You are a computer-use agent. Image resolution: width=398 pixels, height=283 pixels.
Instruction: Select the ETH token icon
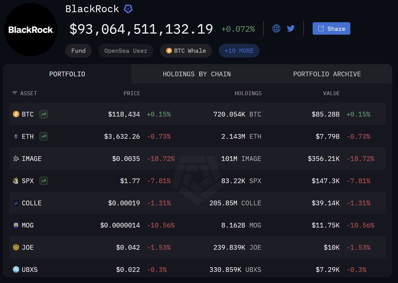click(x=16, y=136)
